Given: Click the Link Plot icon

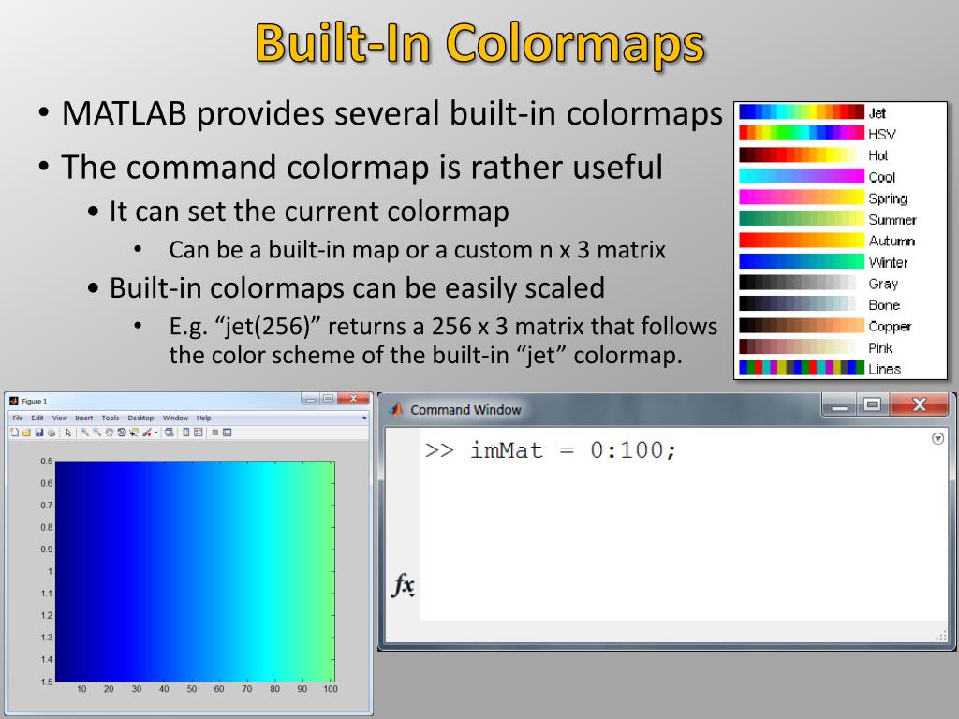Looking at the screenshot, I should pyautogui.click(x=170, y=433).
